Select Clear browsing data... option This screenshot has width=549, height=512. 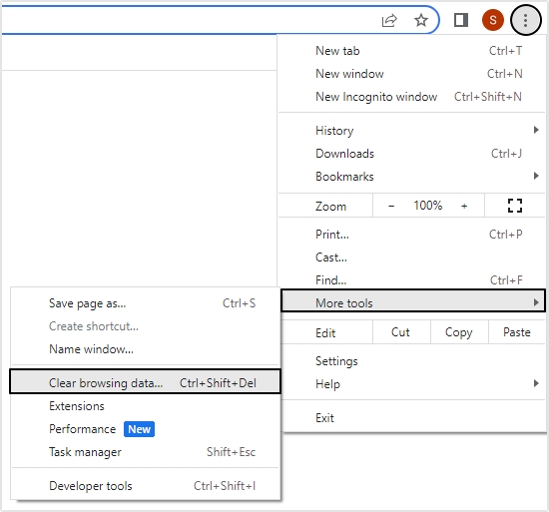coord(146,382)
